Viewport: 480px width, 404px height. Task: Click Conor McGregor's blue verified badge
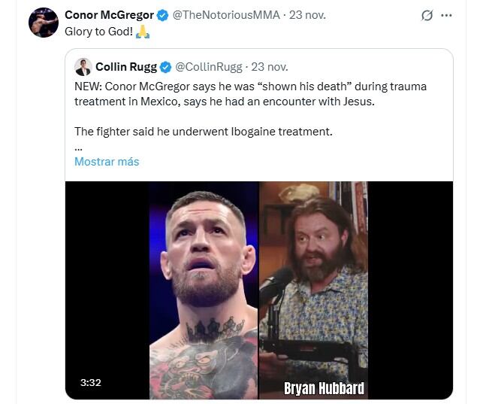(x=163, y=15)
